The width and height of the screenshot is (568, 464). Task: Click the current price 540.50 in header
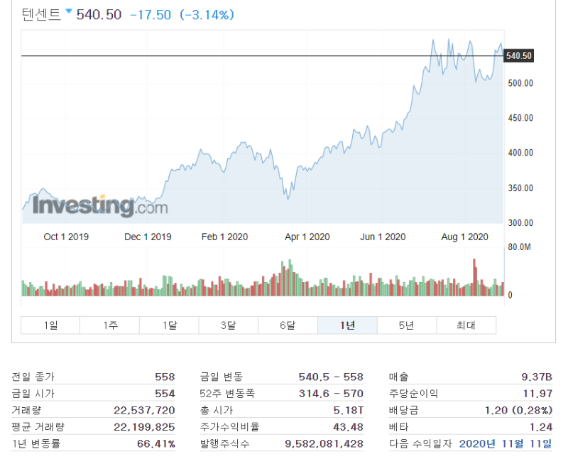pyautogui.click(x=99, y=15)
